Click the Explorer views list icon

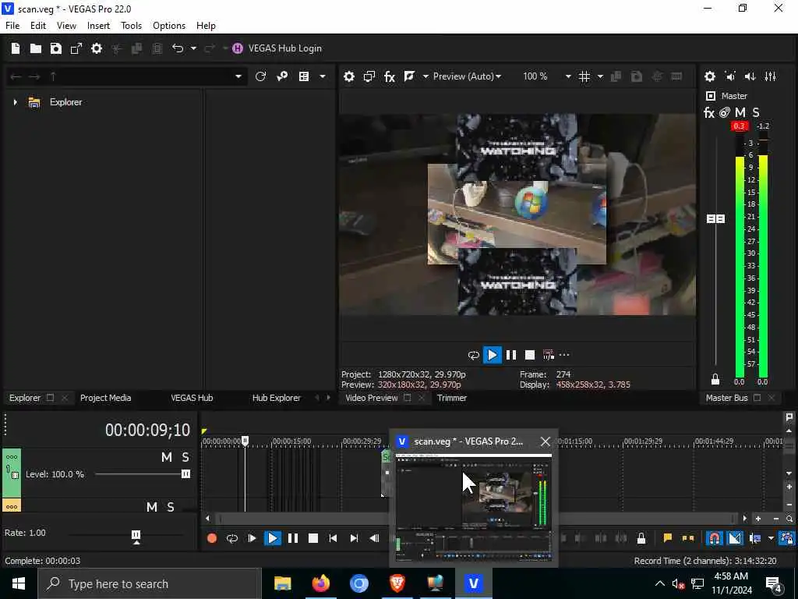pyautogui.click(x=304, y=76)
